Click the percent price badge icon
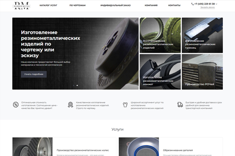This screenshot has height=156, width=235. pos(16,105)
